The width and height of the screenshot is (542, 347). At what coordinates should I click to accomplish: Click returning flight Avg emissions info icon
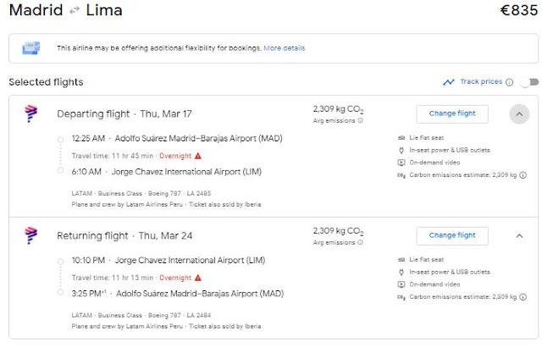pos(360,242)
